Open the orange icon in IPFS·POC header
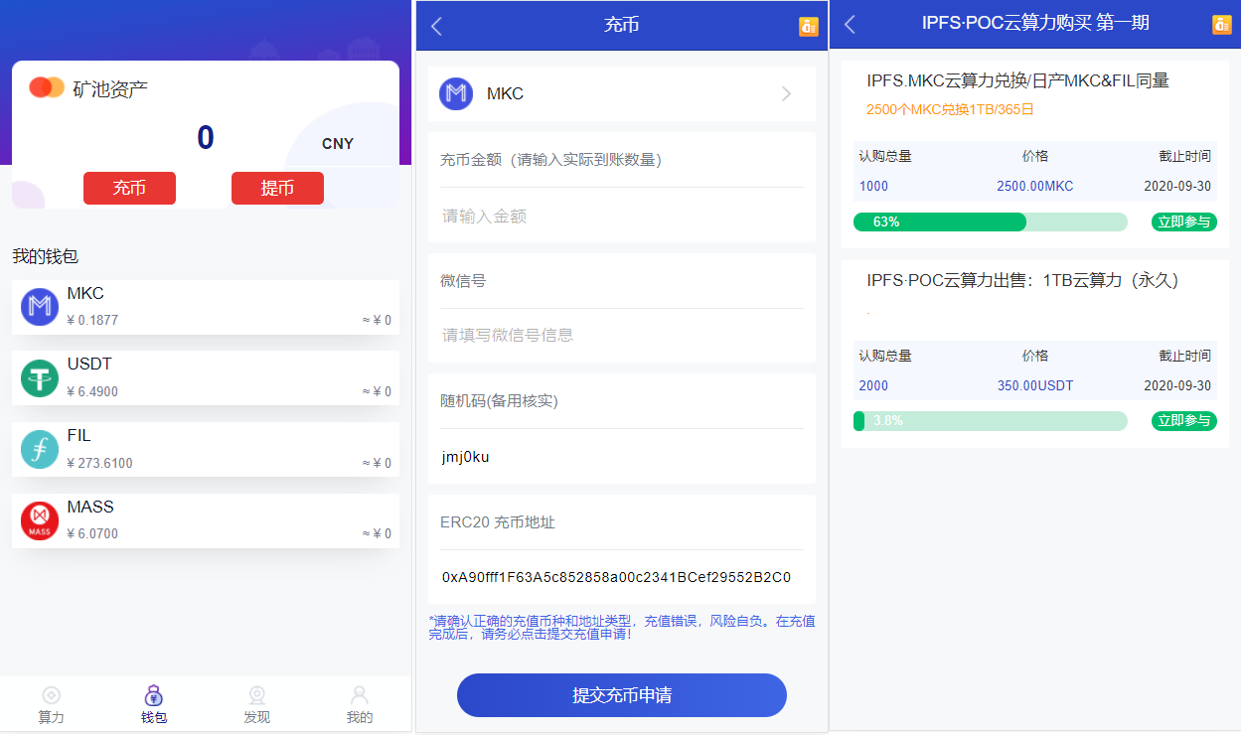 [1221, 25]
